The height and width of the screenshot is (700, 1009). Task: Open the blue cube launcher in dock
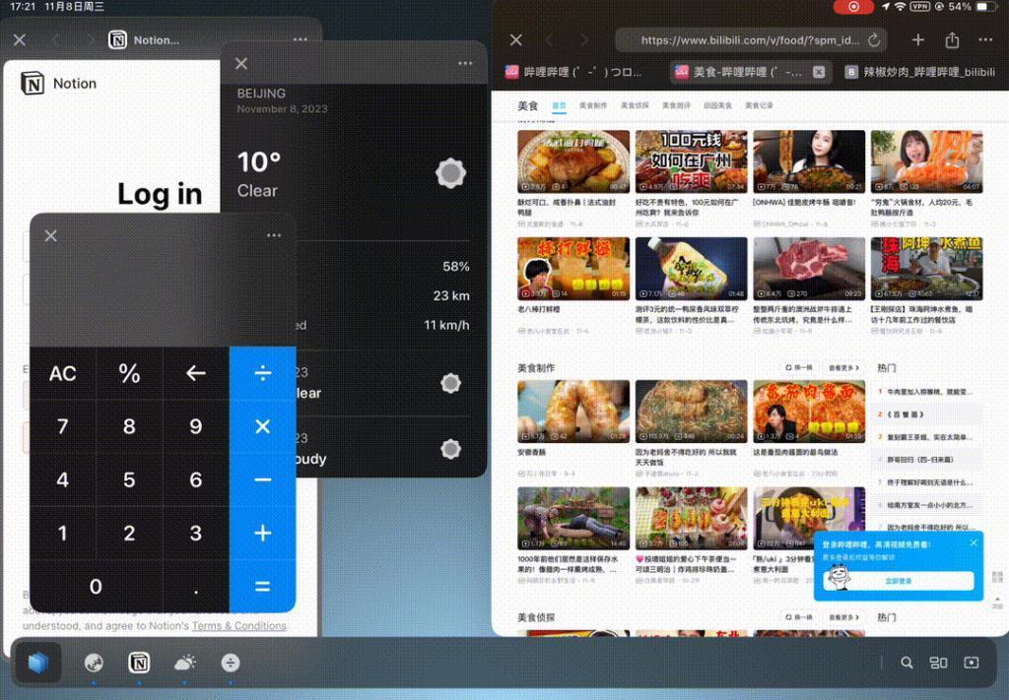coord(38,663)
